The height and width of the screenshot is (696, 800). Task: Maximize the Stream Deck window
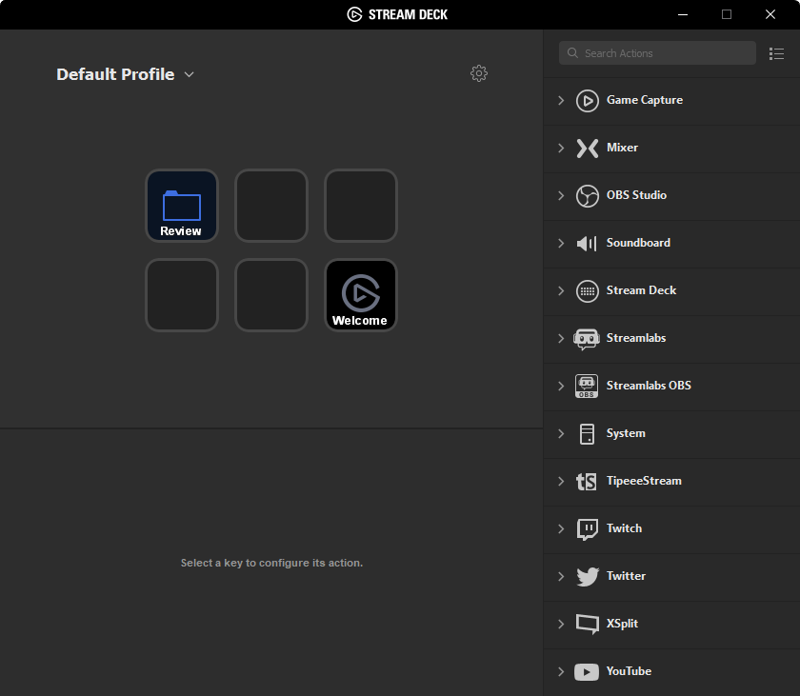(727, 14)
